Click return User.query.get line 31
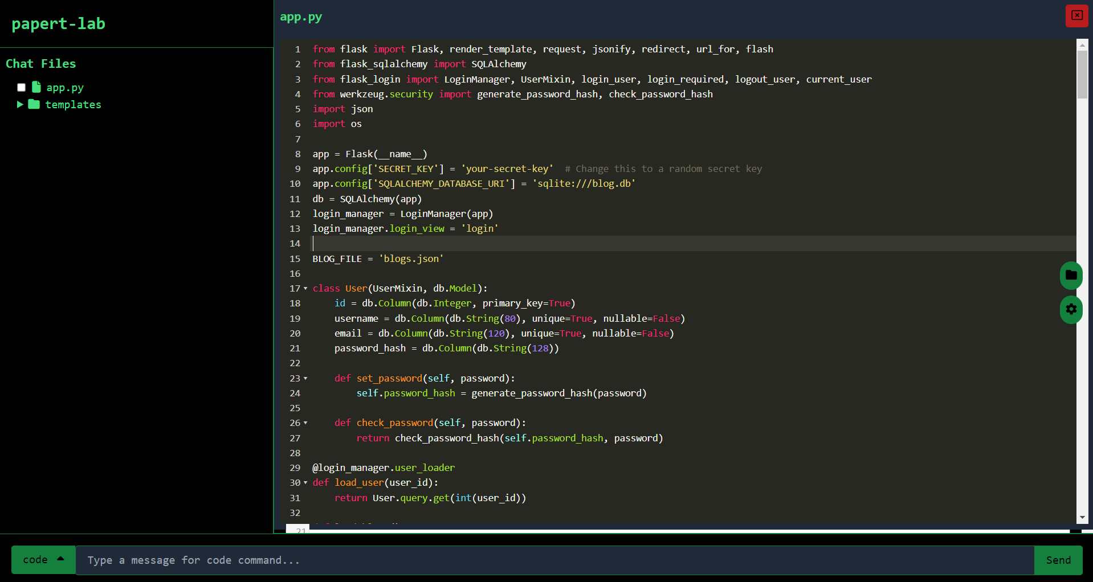The width and height of the screenshot is (1093, 582). pos(430,498)
